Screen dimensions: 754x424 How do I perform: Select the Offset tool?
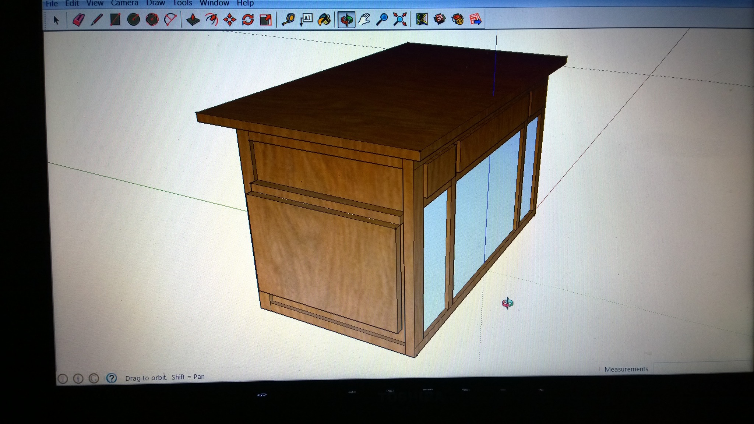point(211,20)
